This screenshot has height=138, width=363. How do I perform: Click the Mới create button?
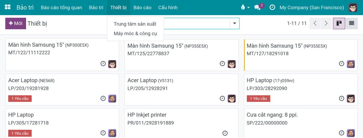click(x=16, y=24)
